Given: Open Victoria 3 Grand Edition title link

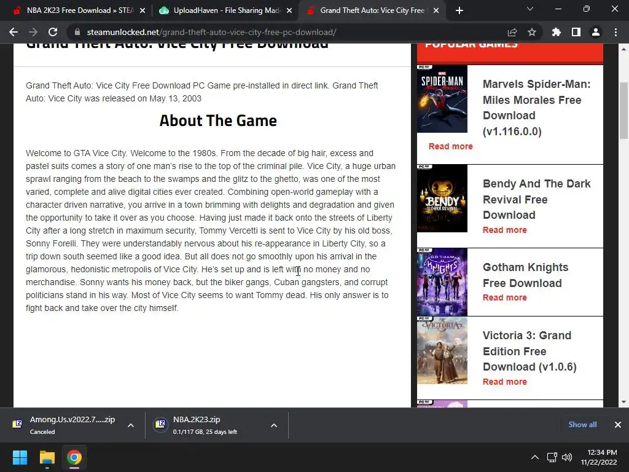Looking at the screenshot, I should (x=529, y=351).
